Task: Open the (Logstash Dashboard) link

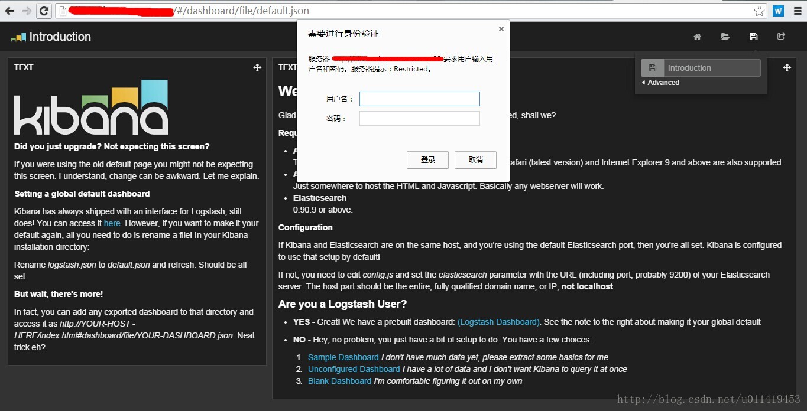Action: click(x=498, y=322)
